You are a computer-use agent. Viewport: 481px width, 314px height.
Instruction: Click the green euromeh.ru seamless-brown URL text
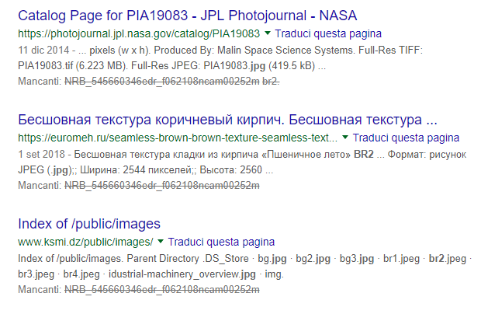[x=178, y=138]
